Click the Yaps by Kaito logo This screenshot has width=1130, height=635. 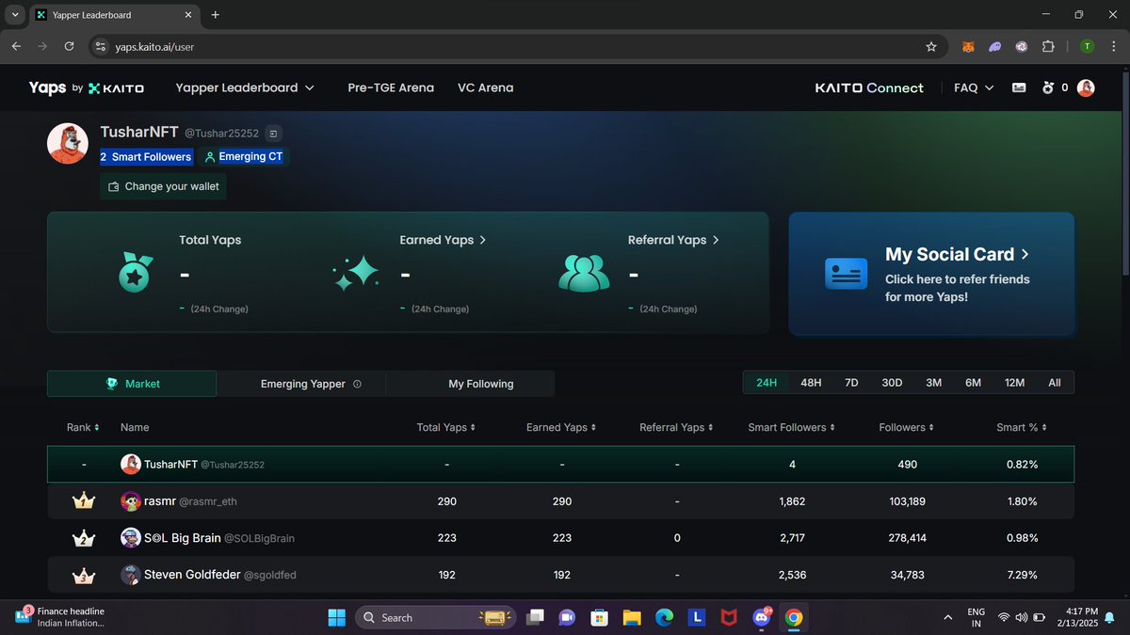pyautogui.click(x=86, y=87)
